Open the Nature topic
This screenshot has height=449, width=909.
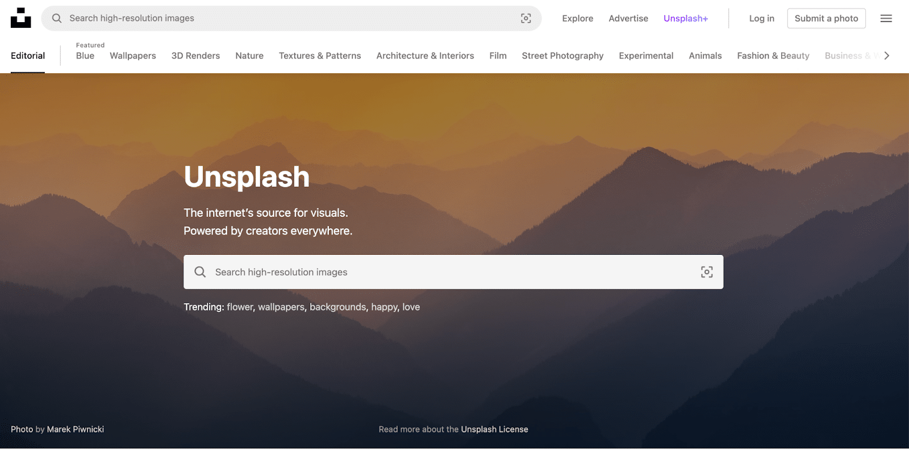click(x=249, y=56)
